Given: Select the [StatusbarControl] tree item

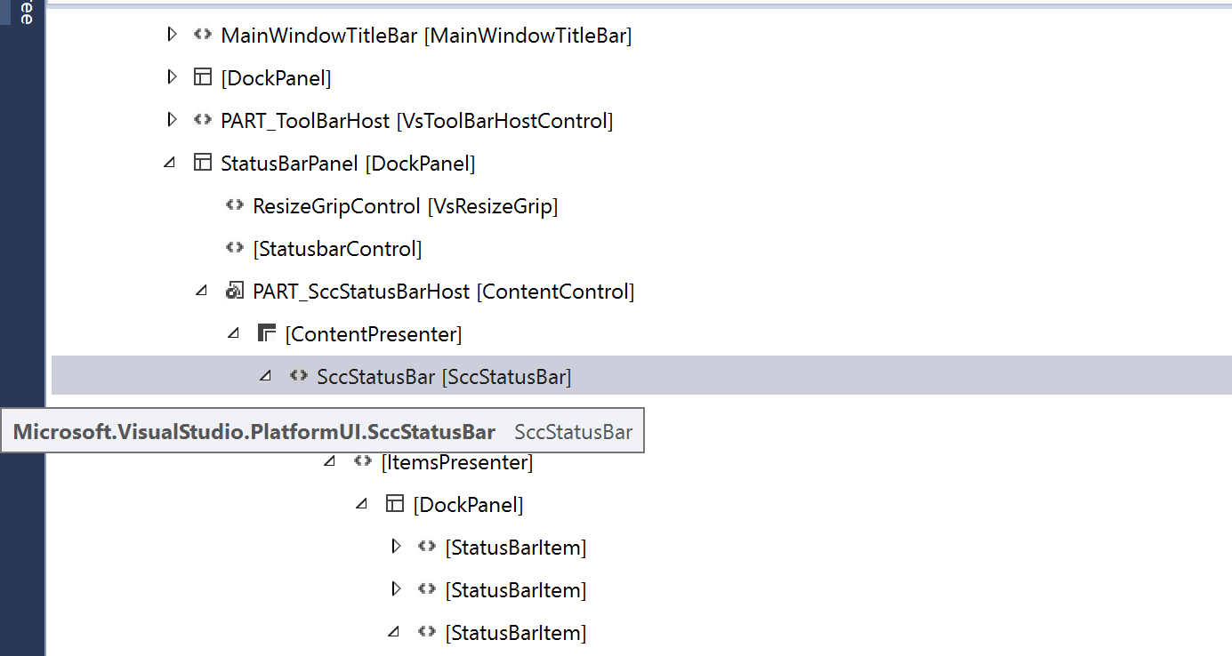Looking at the screenshot, I should click(337, 248).
